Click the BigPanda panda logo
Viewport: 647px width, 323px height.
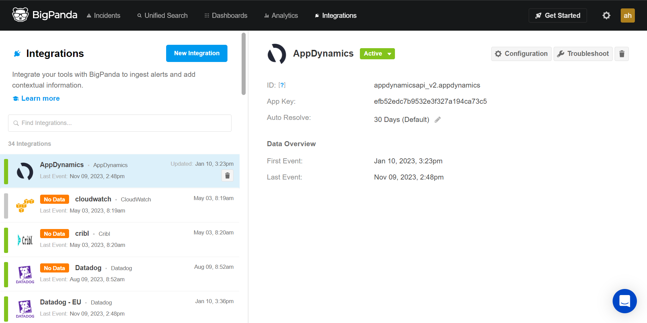coord(21,15)
